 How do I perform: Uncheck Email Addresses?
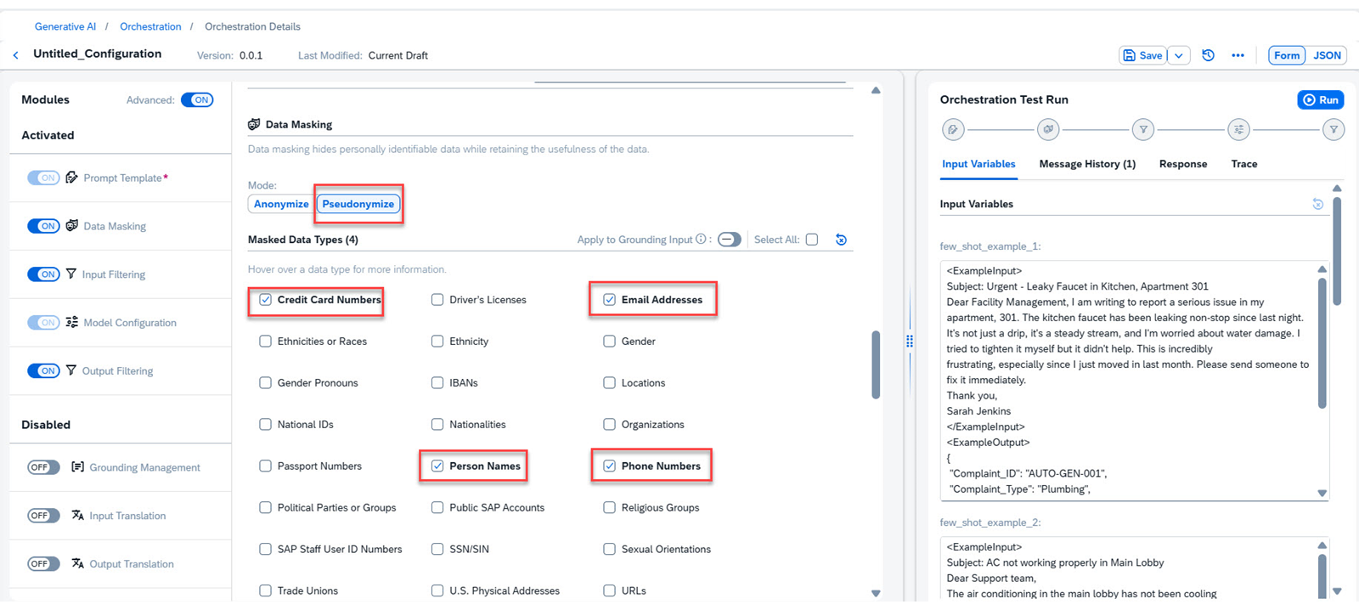[x=609, y=300]
